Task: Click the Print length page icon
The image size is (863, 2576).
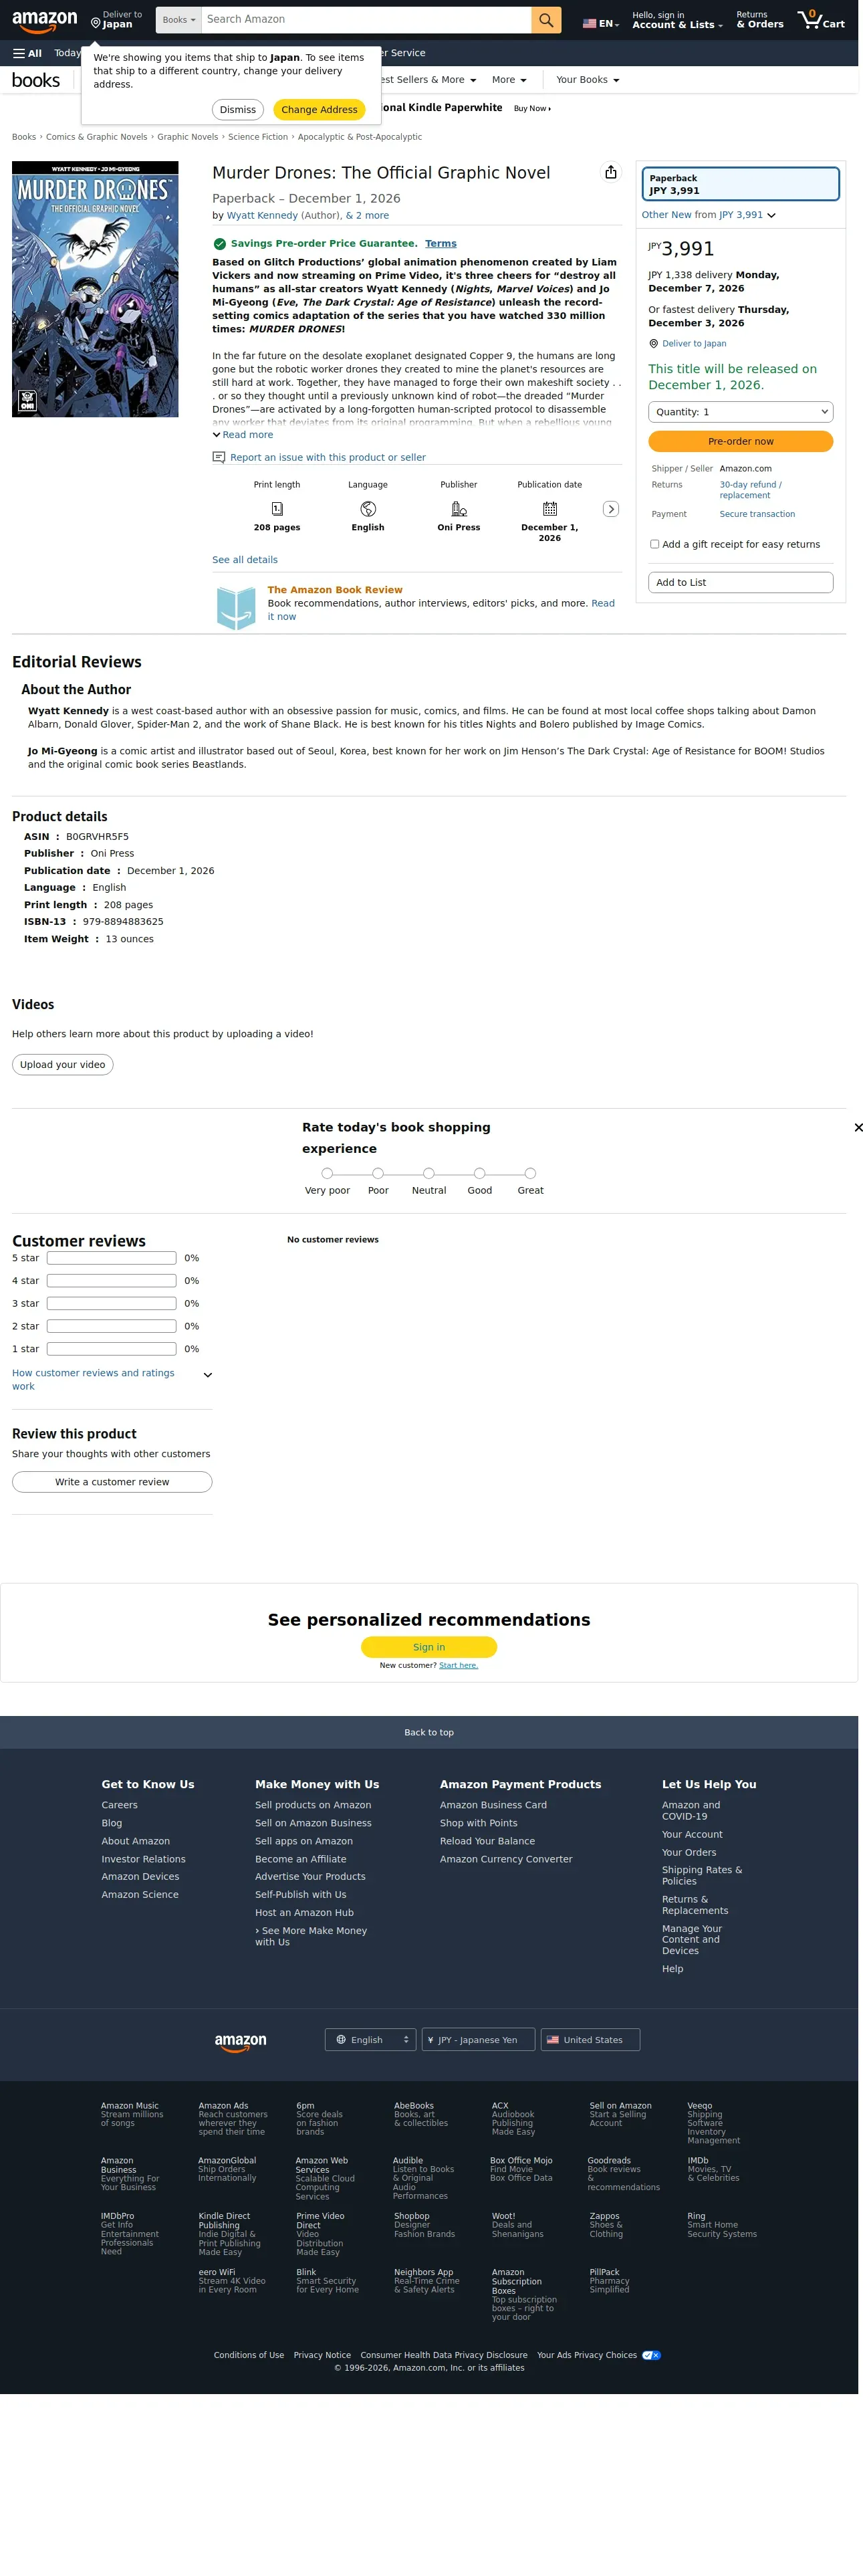Action: pyautogui.click(x=277, y=509)
